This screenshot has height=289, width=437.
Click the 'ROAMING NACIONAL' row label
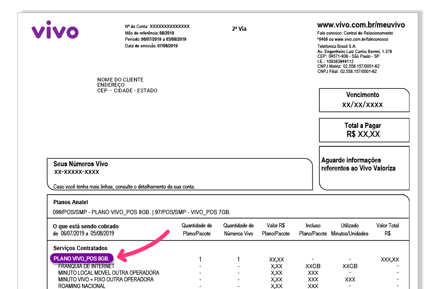82,286
